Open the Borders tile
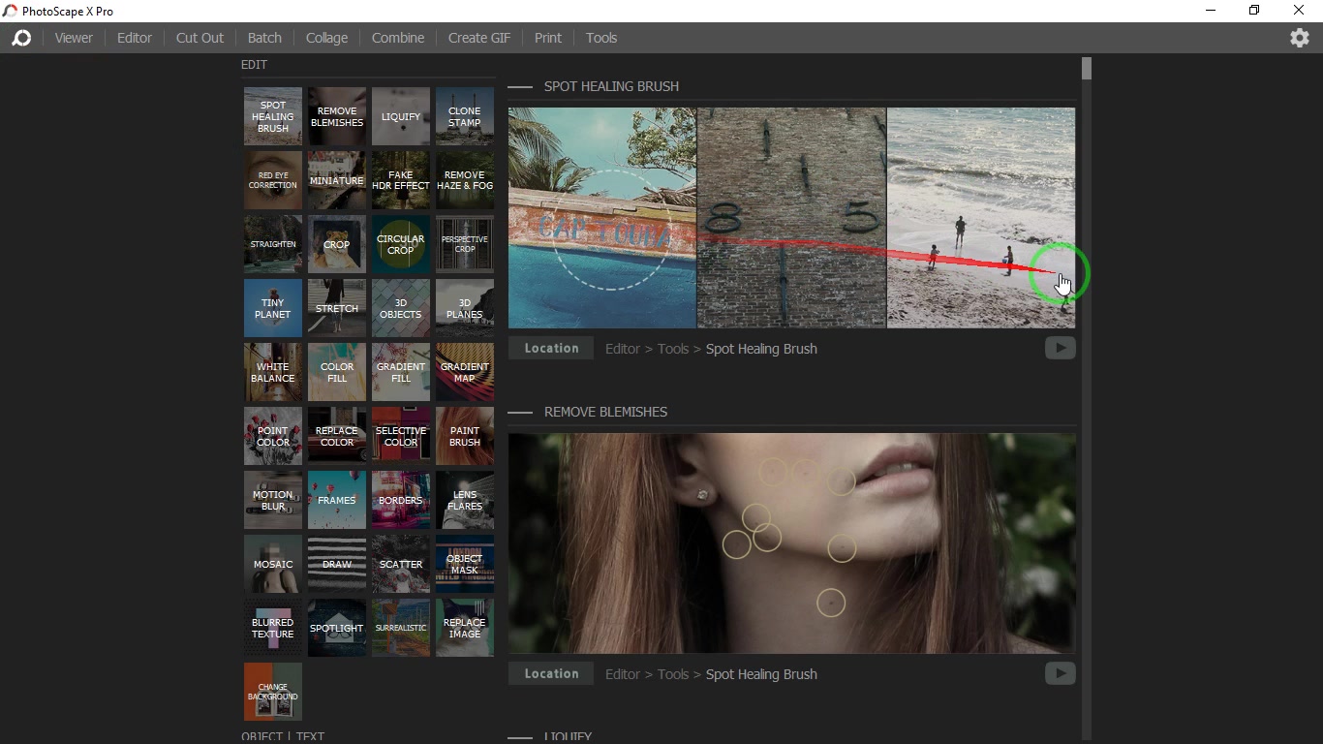This screenshot has width=1323, height=744. coord(401,500)
